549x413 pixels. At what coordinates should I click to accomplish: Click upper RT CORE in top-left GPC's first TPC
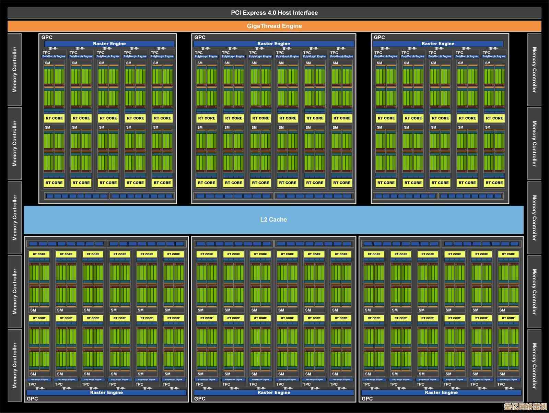click(x=54, y=118)
